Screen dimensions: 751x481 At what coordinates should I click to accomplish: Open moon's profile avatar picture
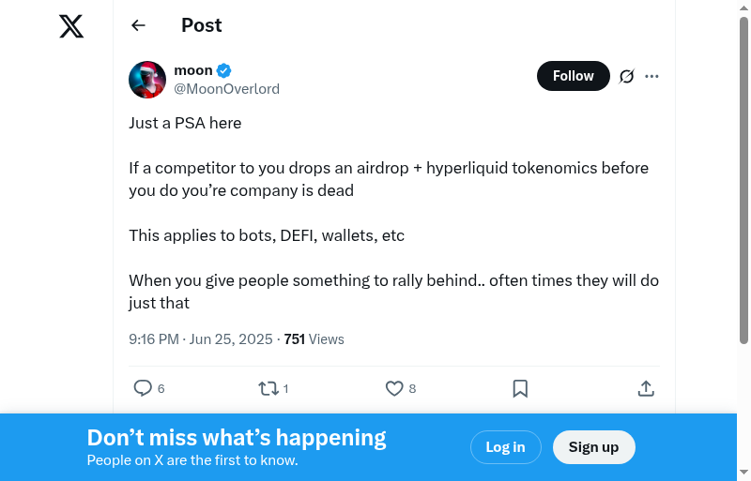coord(147,80)
